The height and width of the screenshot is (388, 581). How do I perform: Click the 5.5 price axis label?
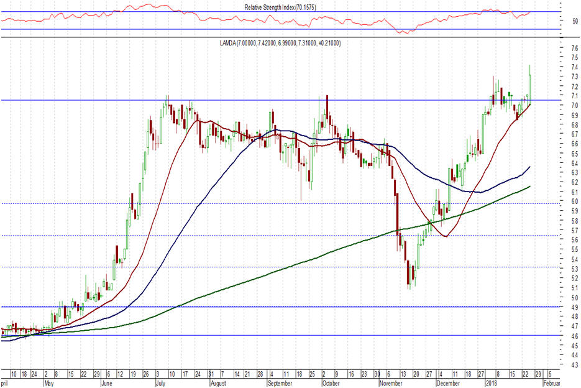(x=574, y=249)
